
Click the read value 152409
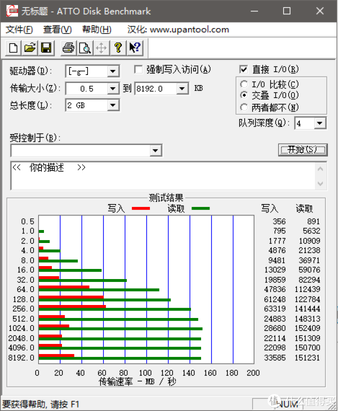point(308,328)
